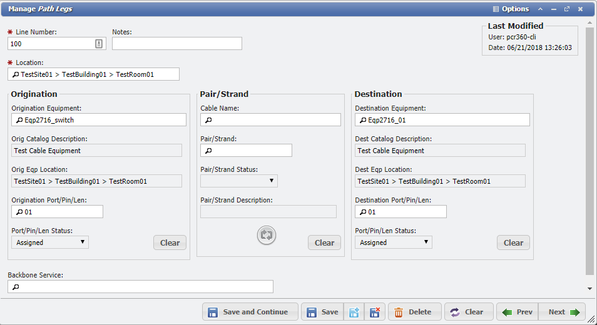This screenshot has height=325, width=597.
Task: Open the Origination Port/Pin/Len Status dropdown
Action: (50, 242)
